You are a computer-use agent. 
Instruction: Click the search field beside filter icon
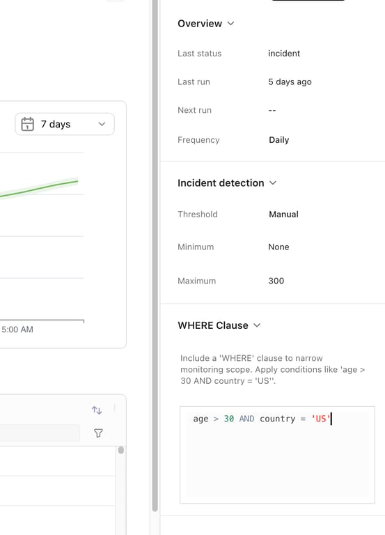point(40,433)
